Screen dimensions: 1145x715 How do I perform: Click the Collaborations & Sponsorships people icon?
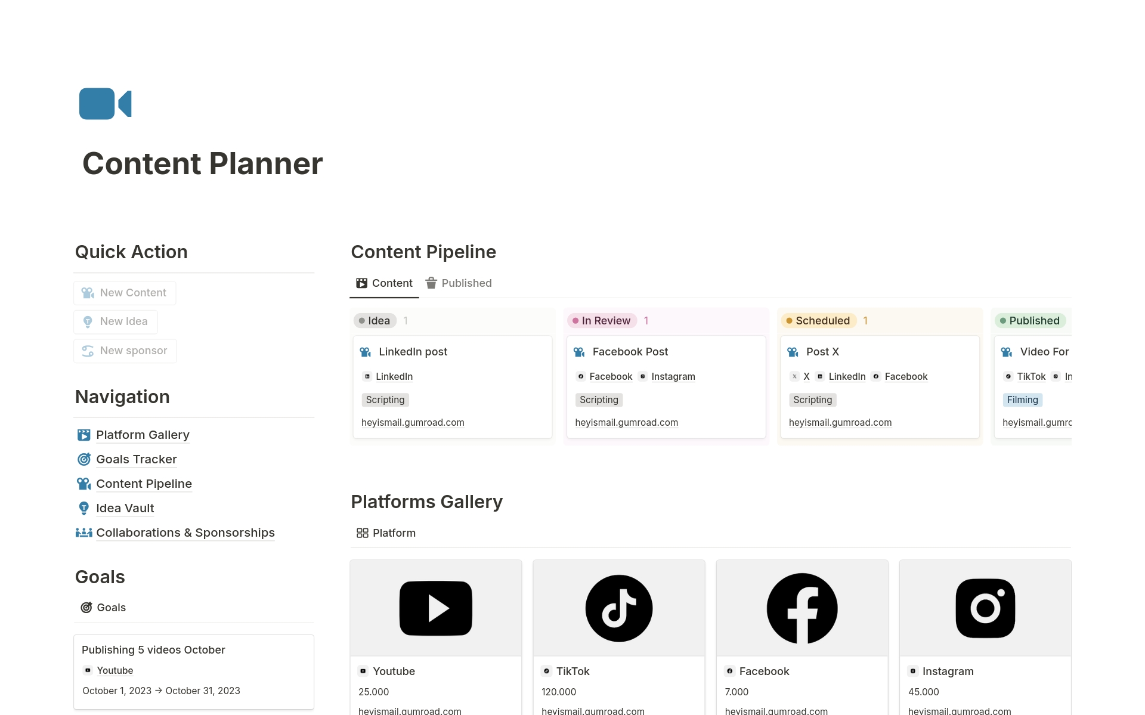click(84, 533)
